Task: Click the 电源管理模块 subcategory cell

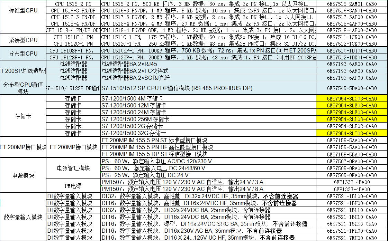Action: (x=73, y=168)
